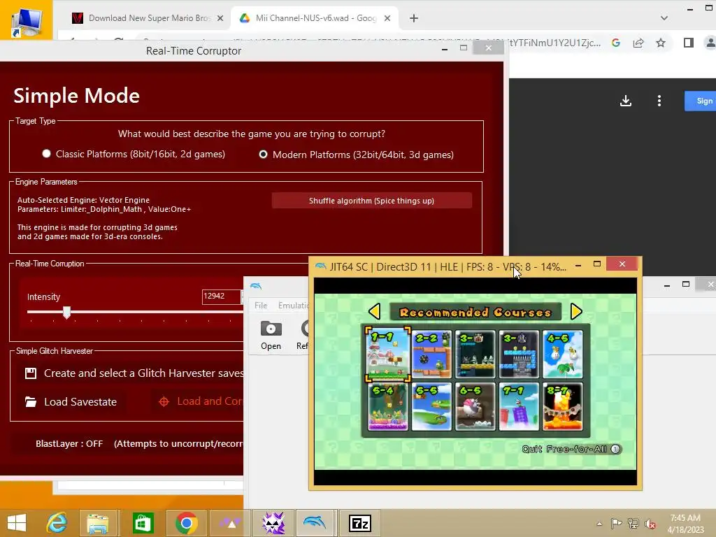Select course 6-5 thumbnail
The image size is (716, 537).
click(x=475, y=406)
